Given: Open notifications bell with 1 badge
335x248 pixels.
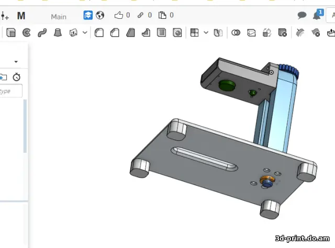Looking at the screenshot, I should pos(318,15).
